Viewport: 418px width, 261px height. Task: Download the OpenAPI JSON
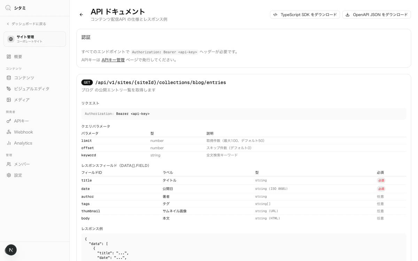pos(377,15)
